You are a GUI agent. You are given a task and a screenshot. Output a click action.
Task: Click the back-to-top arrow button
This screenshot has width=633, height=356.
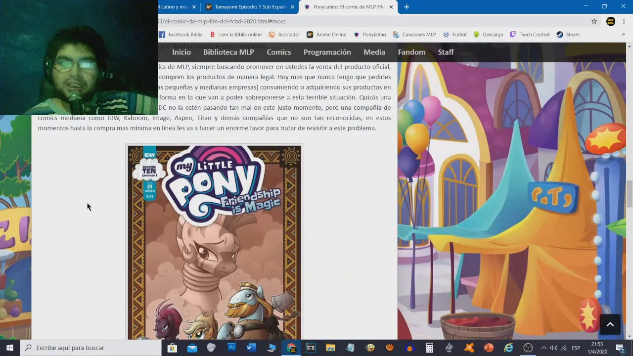point(610,324)
